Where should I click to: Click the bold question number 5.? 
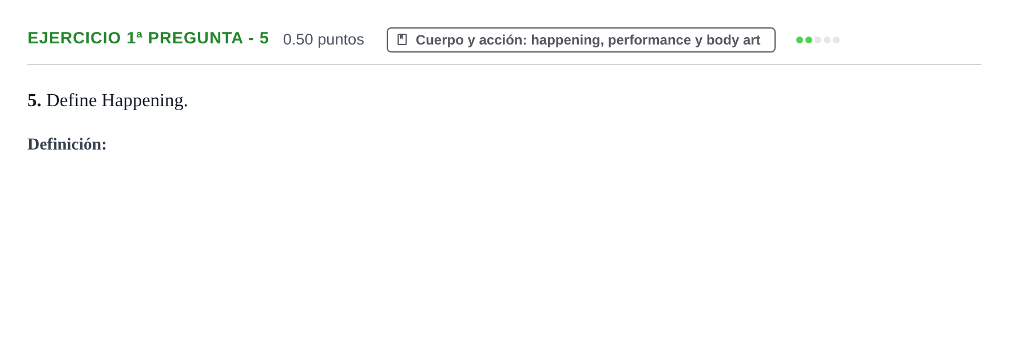click(34, 100)
